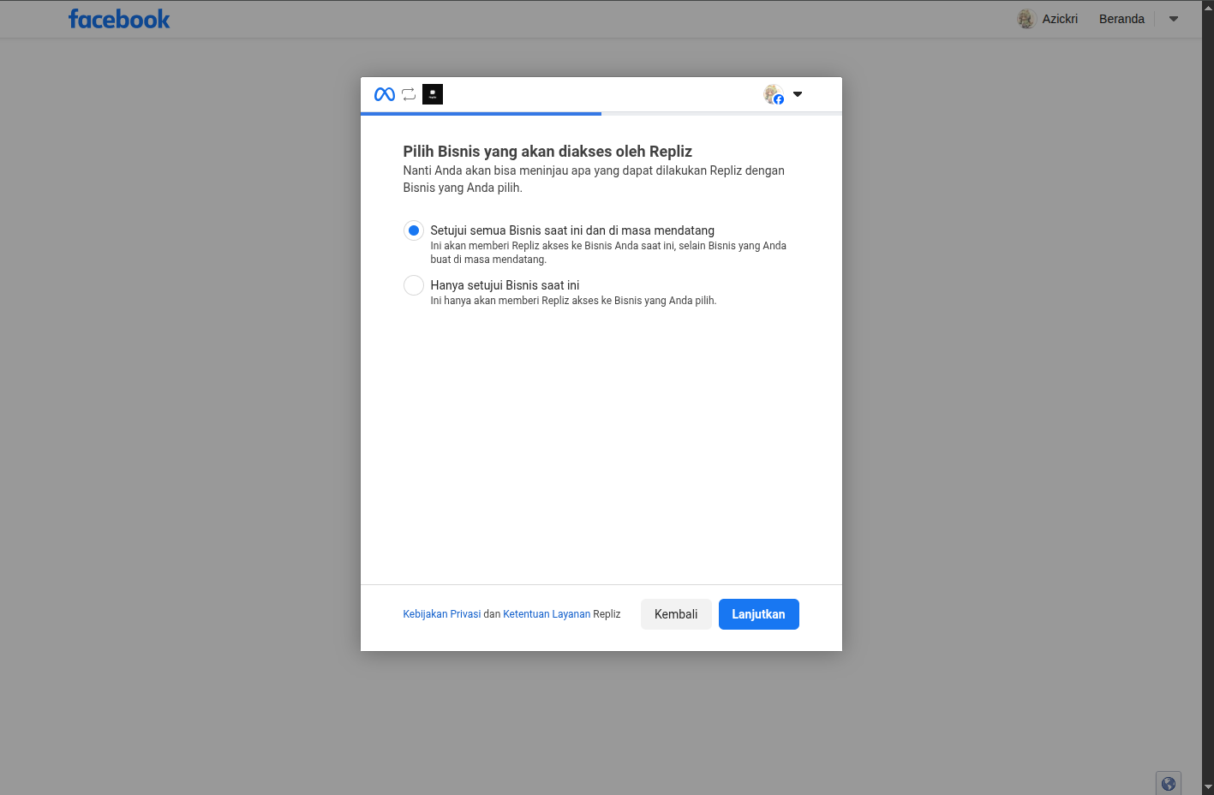
Task: Click the black Repliz app logo
Action: 433,94
